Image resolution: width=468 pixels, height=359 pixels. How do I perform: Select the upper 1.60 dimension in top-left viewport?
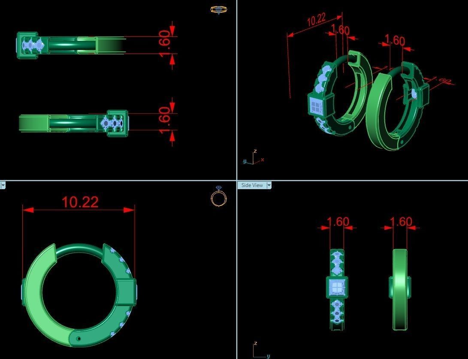click(164, 44)
